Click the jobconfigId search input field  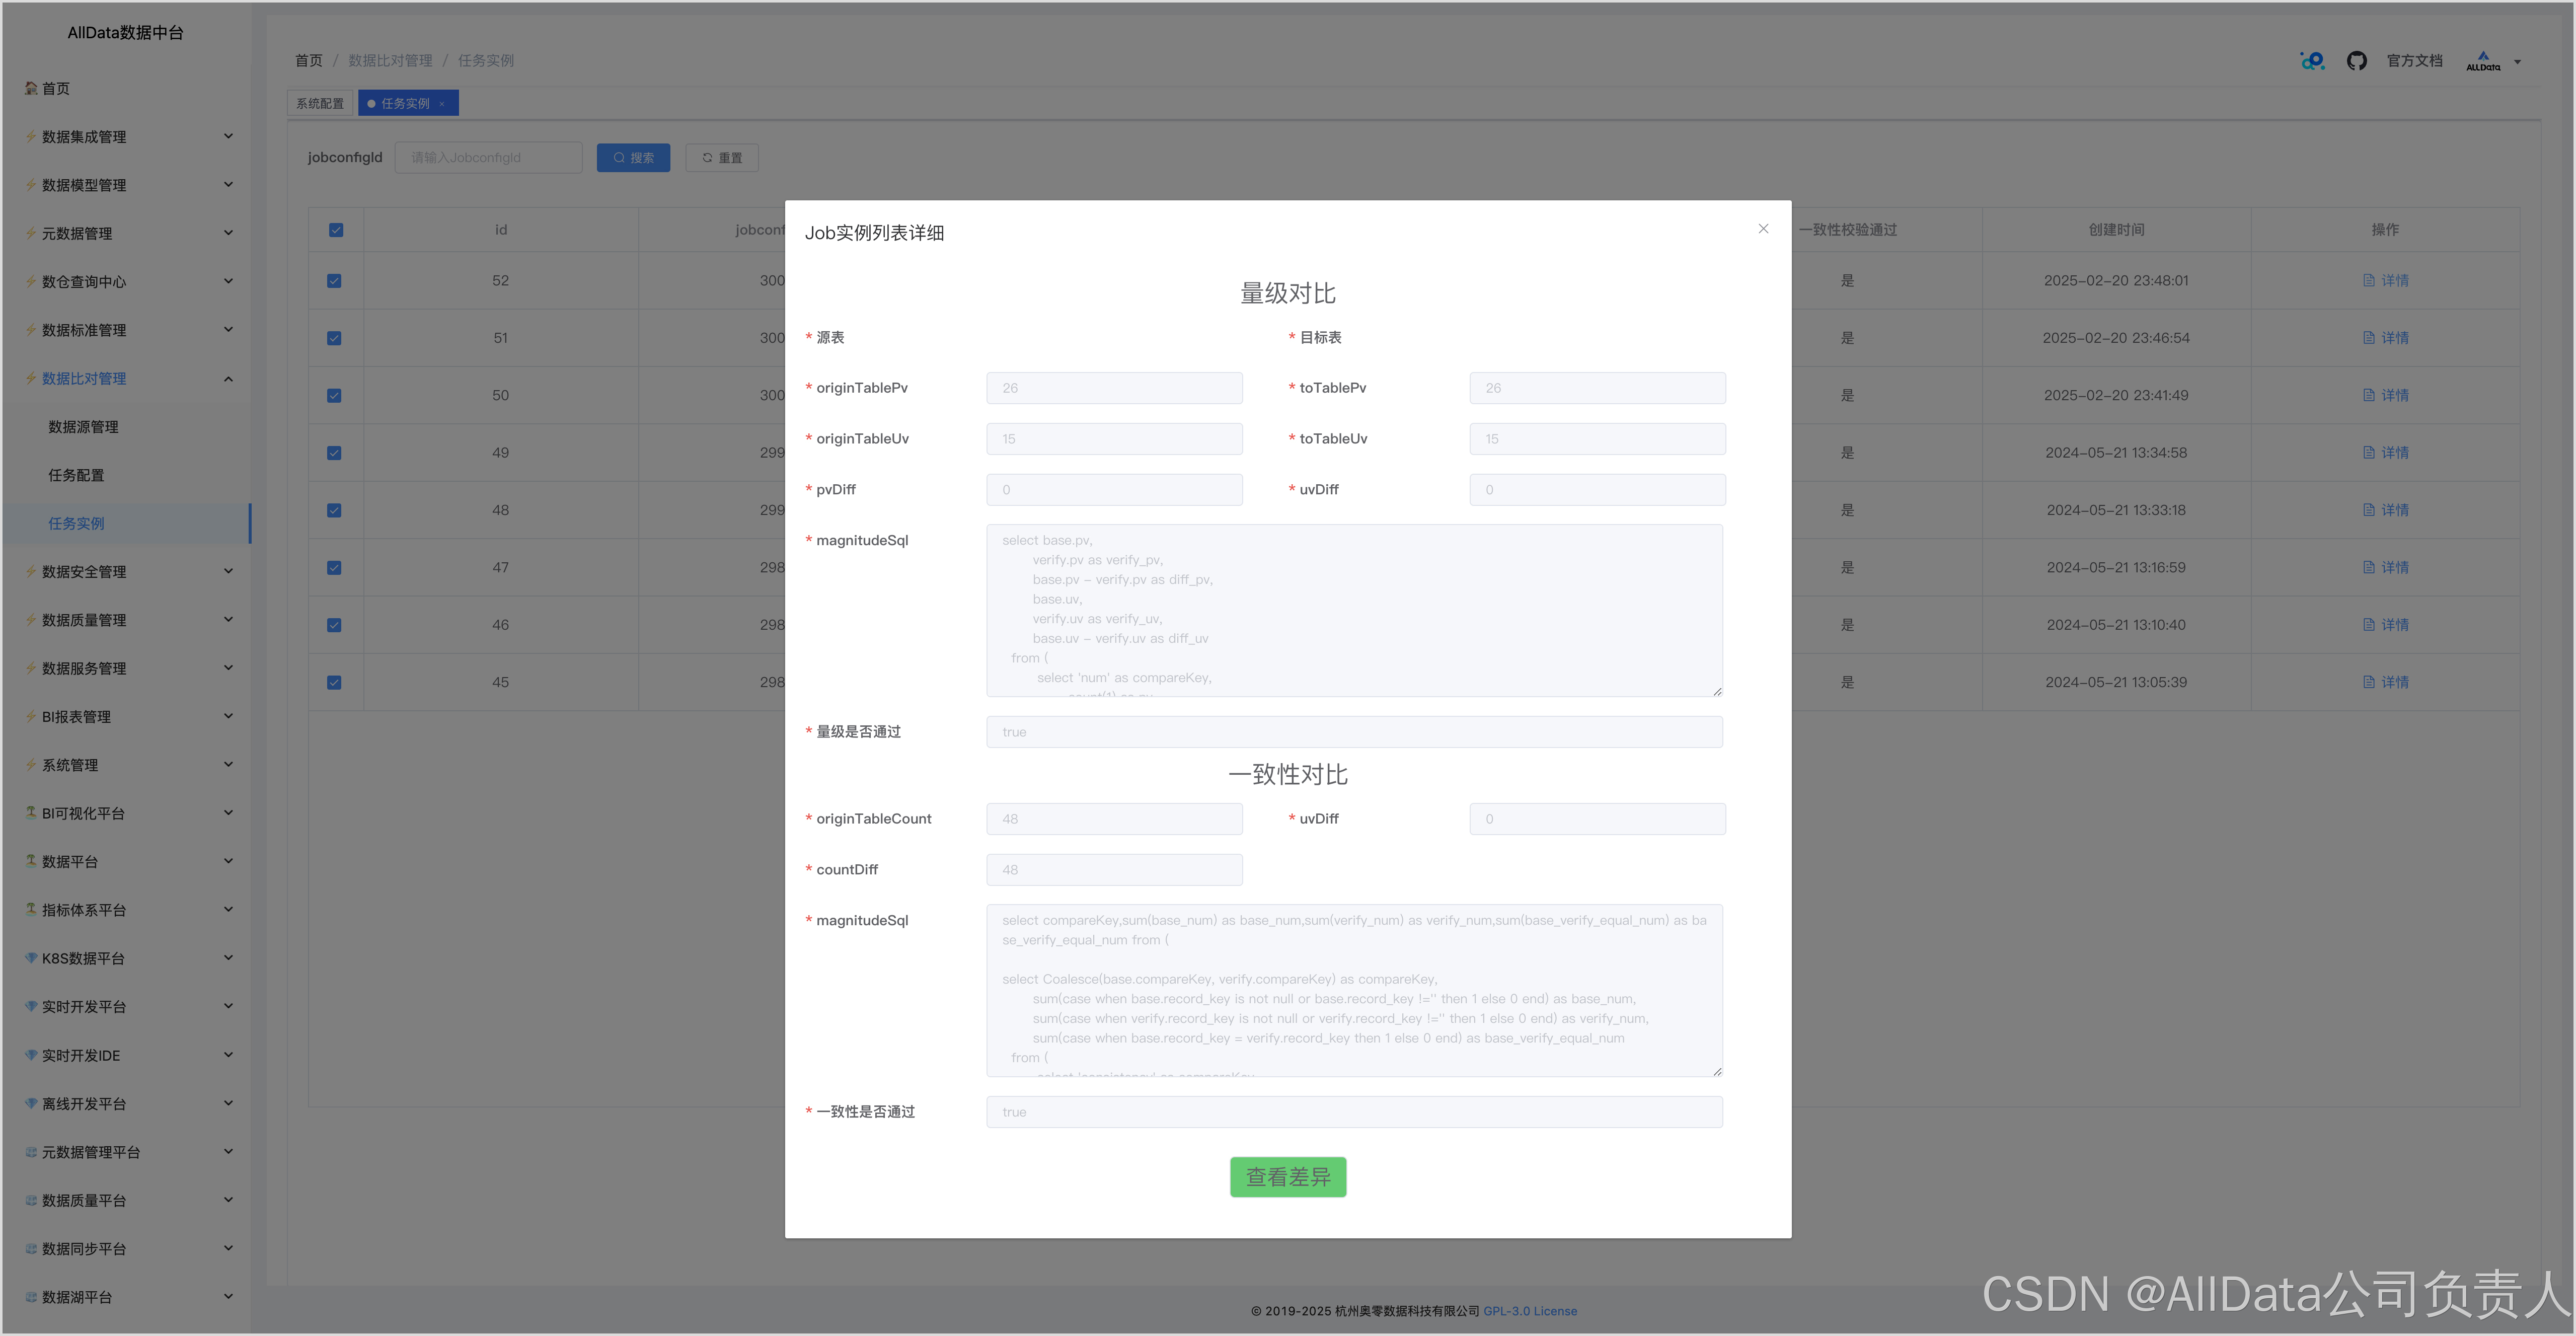click(x=488, y=158)
